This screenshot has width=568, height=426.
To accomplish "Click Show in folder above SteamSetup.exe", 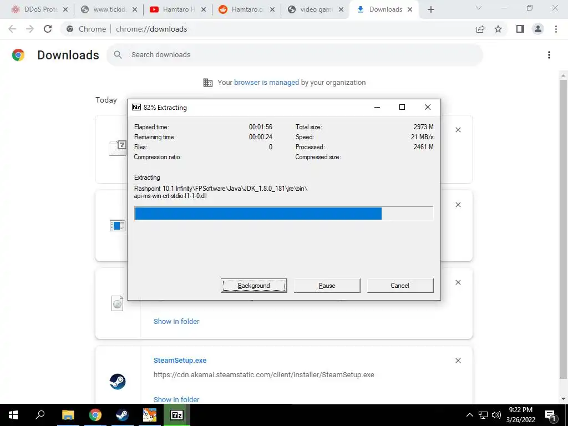I will pyautogui.click(x=176, y=321).
